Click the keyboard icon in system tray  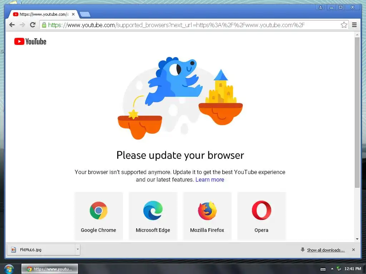point(323,269)
